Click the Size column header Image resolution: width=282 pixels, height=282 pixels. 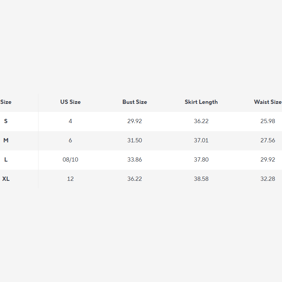pyautogui.click(x=6, y=102)
